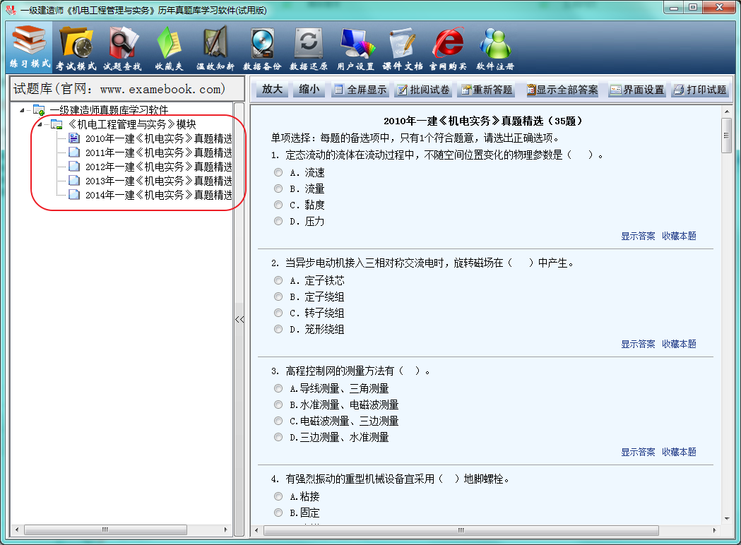Click 显示全部答案 show all answers
The height and width of the screenshot is (545, 741).
click(x=562, y=89)
